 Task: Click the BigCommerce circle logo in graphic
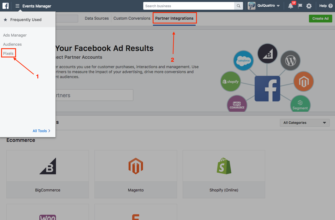[268, 53]
